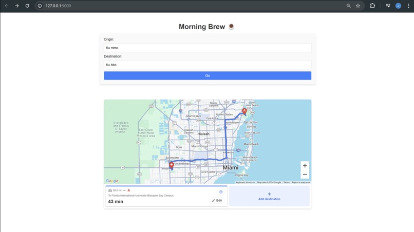Image resolution: width=414 pixels, height=232 pixels.
Task: Click the red origin pin near Tamiami
Action: point(172,165)
